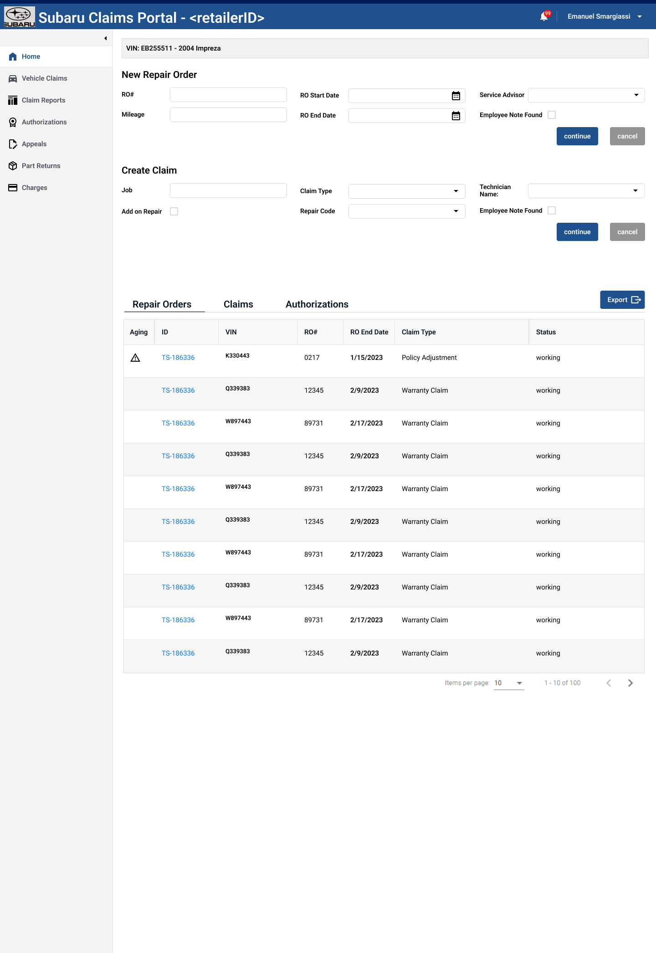Enable the Add on Repair checkbox
The image size is (656, 953).
174,211
